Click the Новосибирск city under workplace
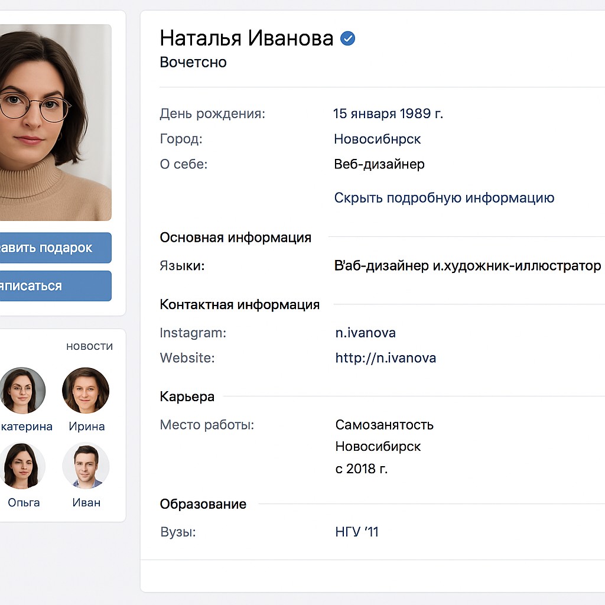The height and width of the screenshot is (605, 605). [378, 446]
